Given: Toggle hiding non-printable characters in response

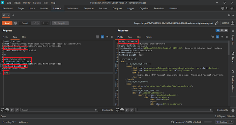Looking at the screenshot, I should [212, 37].
